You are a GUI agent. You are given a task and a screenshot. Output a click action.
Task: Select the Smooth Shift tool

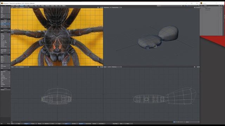coord(5,41)
